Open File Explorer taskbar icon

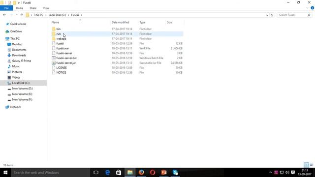[x=130, y=173]
